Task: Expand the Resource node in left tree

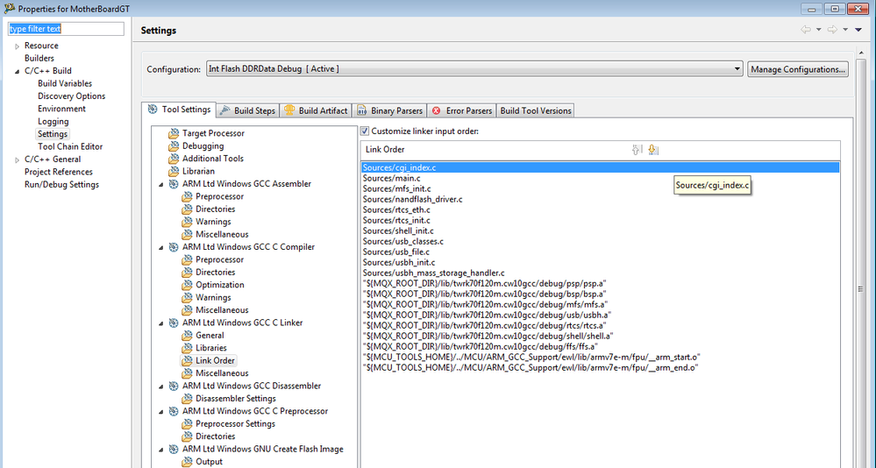Action: click(18, 46)
